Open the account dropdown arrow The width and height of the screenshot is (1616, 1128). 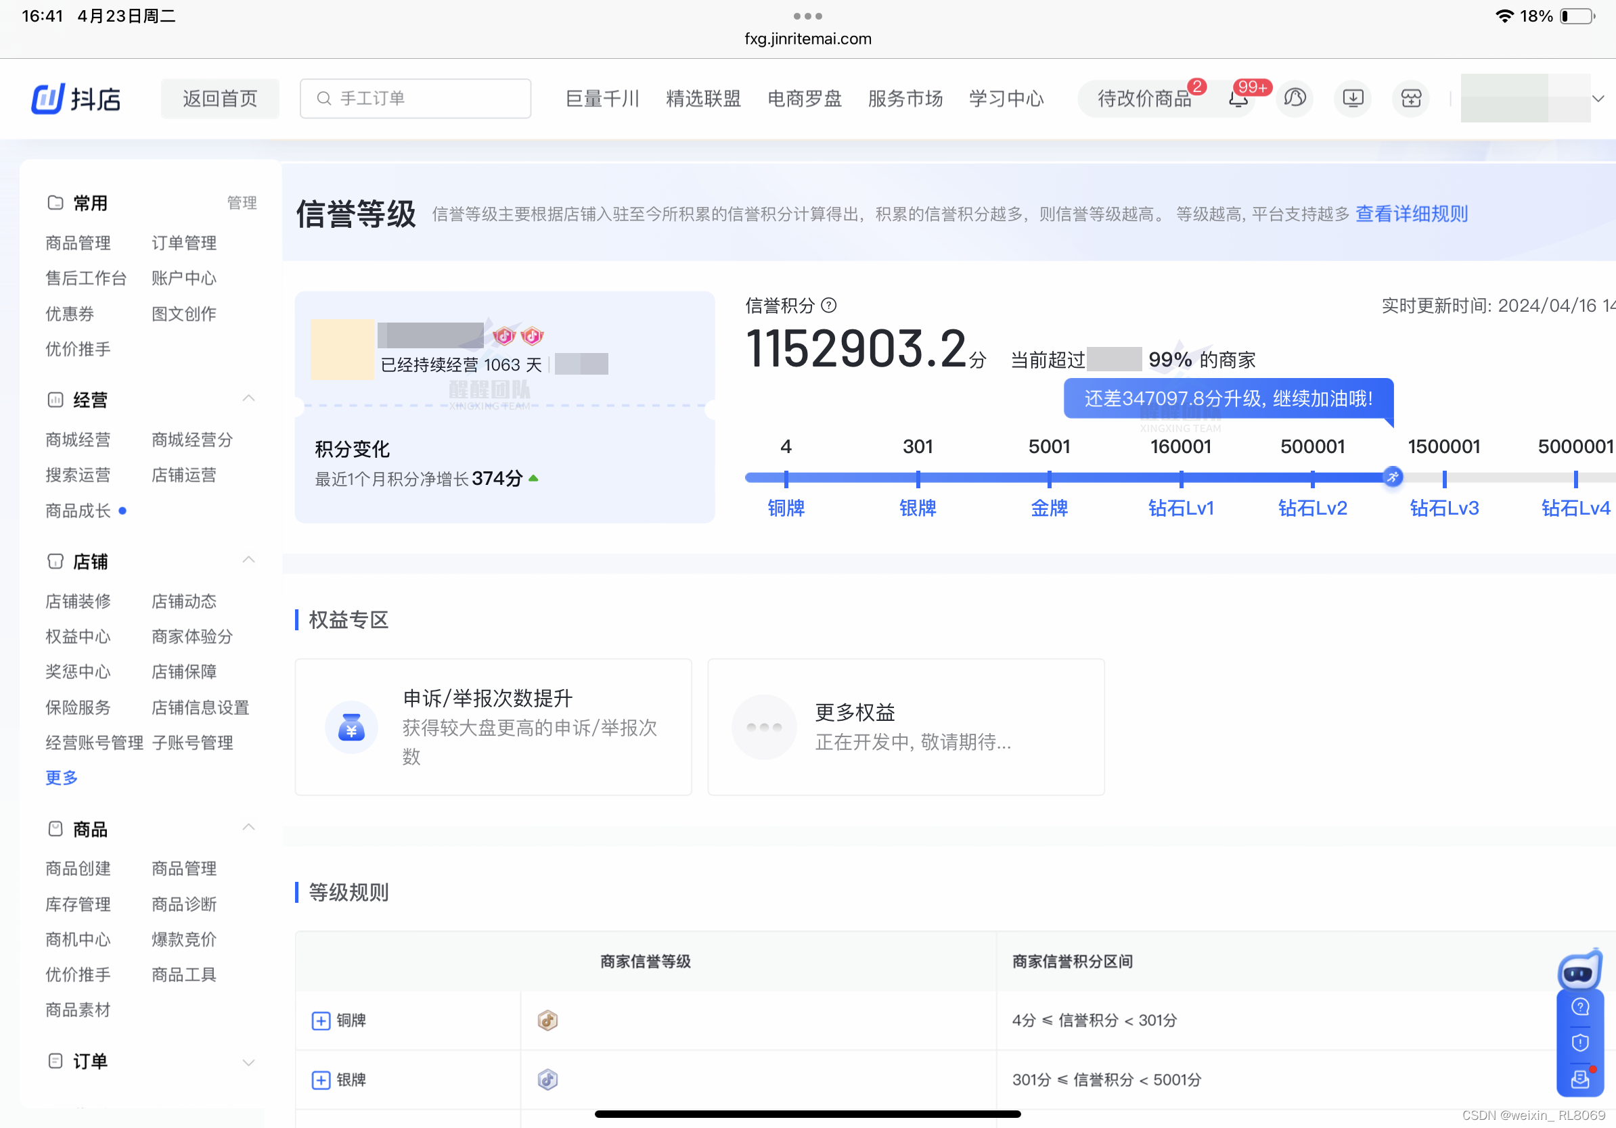coord(1598,99)
